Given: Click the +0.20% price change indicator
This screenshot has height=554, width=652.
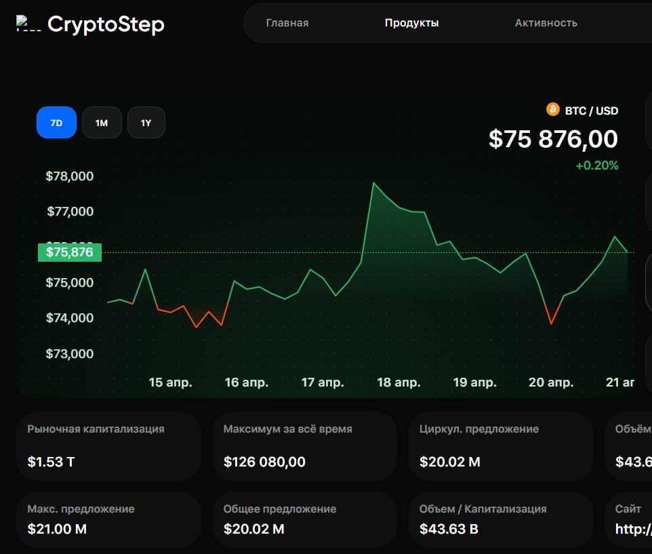Looking at the screenshot, I should pyautogui.click(x=596, y=165).
